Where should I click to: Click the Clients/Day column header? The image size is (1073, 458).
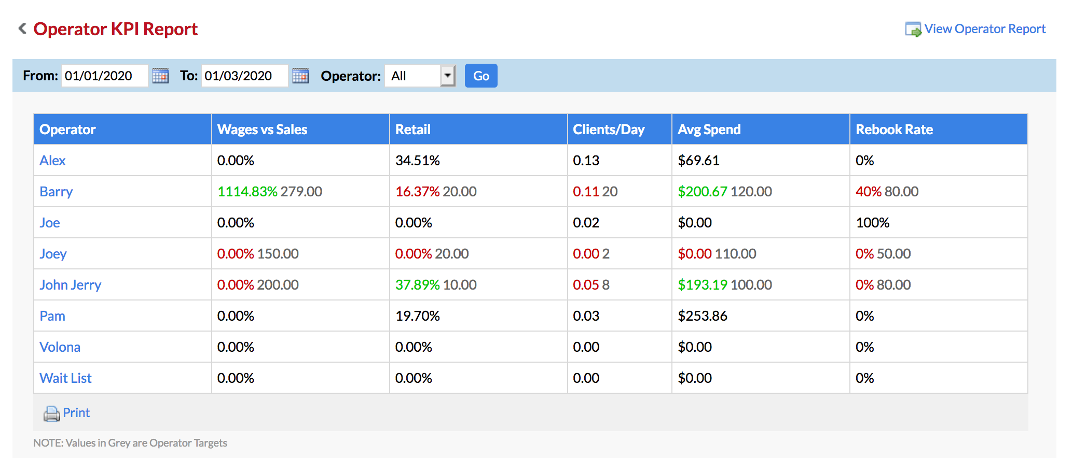pyautogui.click(x=620, y=129)
